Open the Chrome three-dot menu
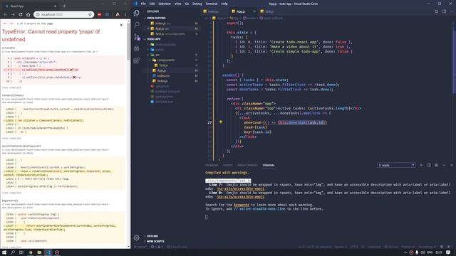The image size is (456, 256). pos(125,14)
